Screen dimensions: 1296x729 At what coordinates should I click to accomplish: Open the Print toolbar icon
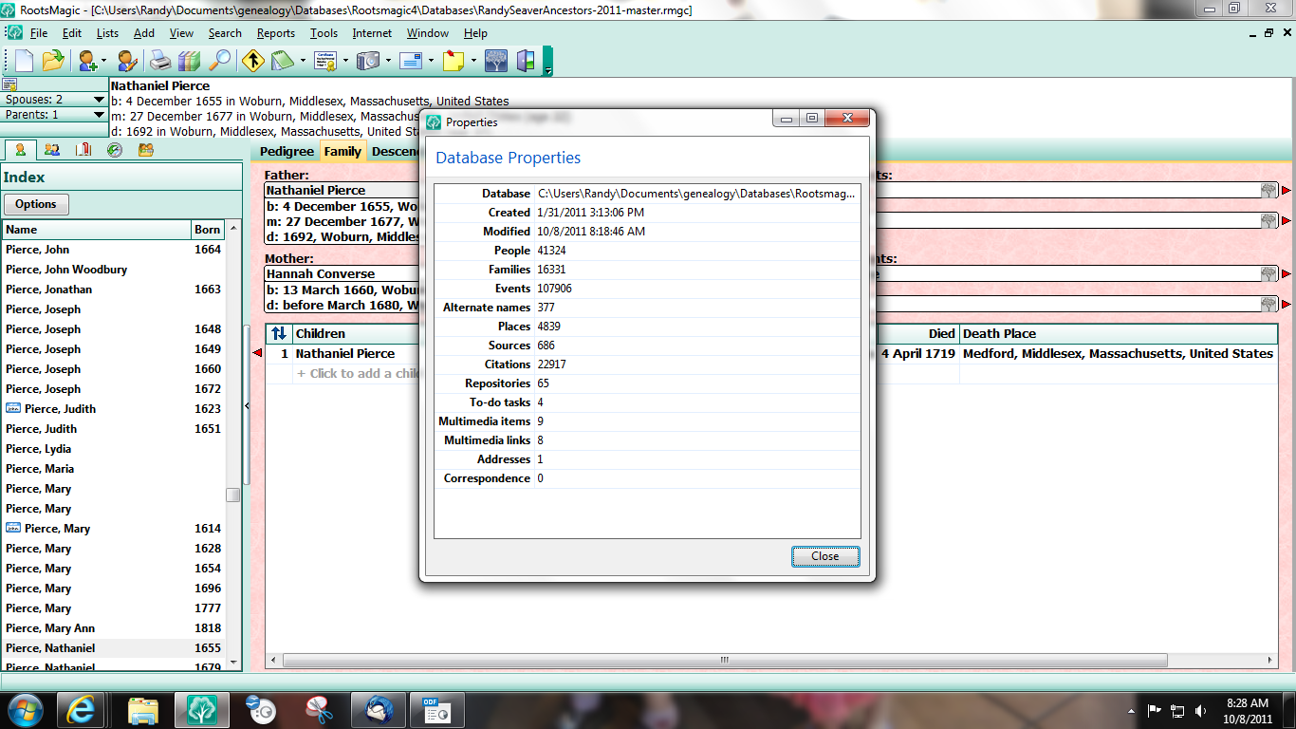(160, 60)
